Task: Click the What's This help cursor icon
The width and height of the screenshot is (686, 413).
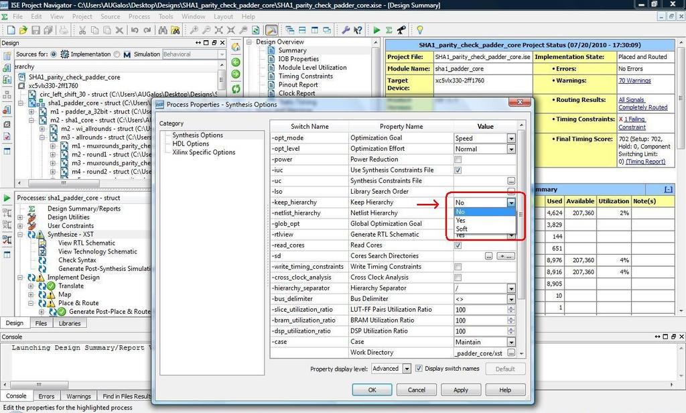Action: pyautogui.click(x=358, y=30)
